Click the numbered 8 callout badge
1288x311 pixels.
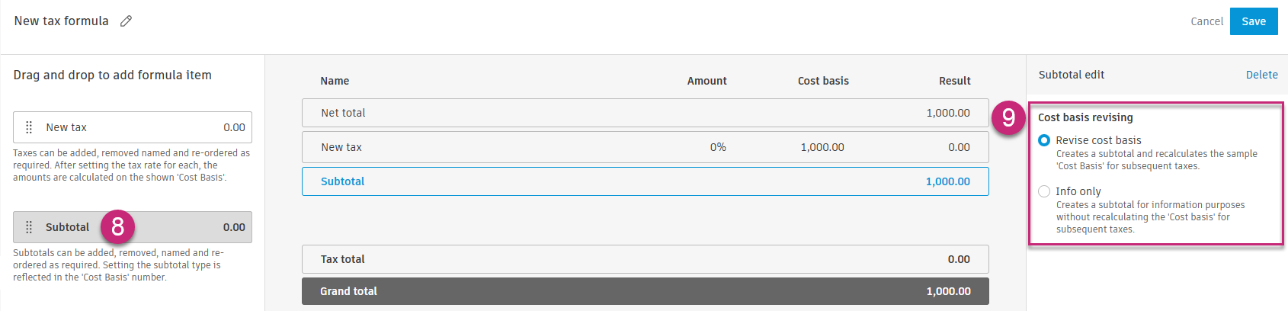(117, 226)
